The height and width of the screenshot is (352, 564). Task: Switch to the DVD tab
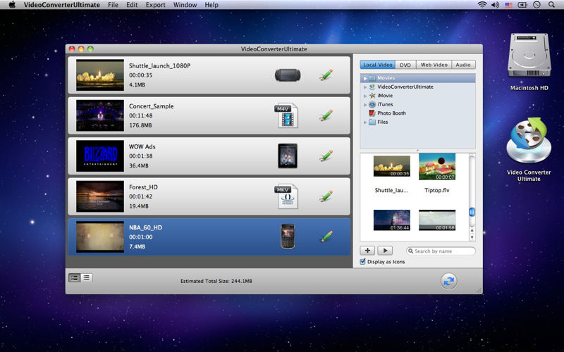pyautogui.click(x=405, y=65)
